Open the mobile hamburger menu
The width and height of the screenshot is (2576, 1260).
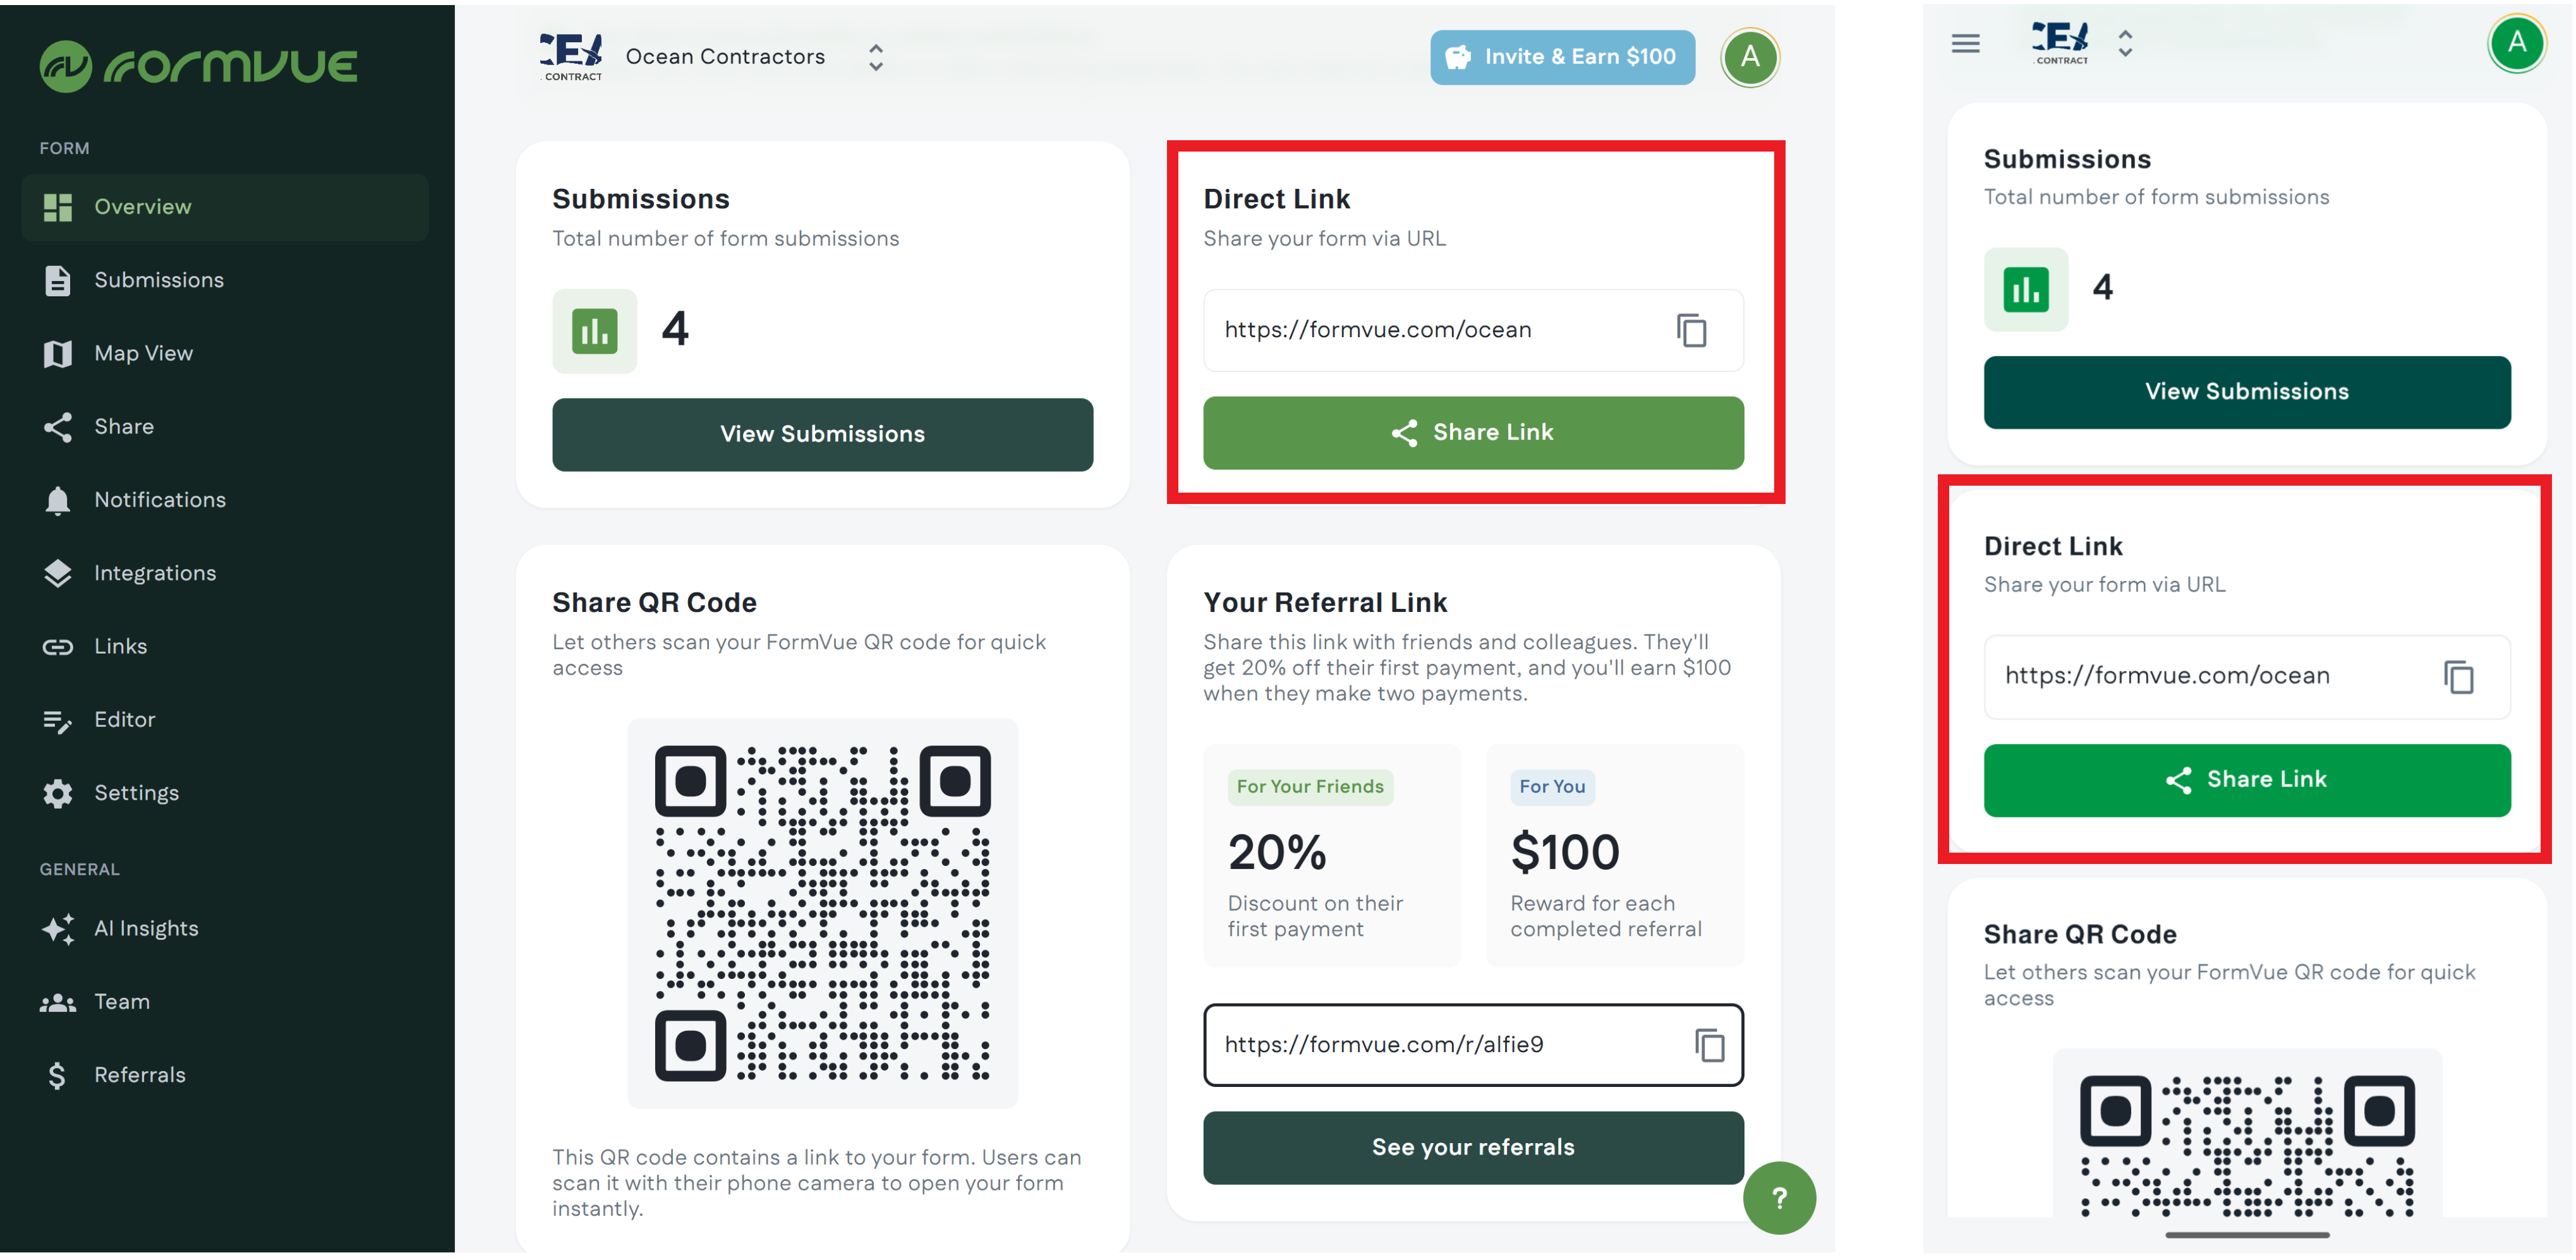(1965, 44)
